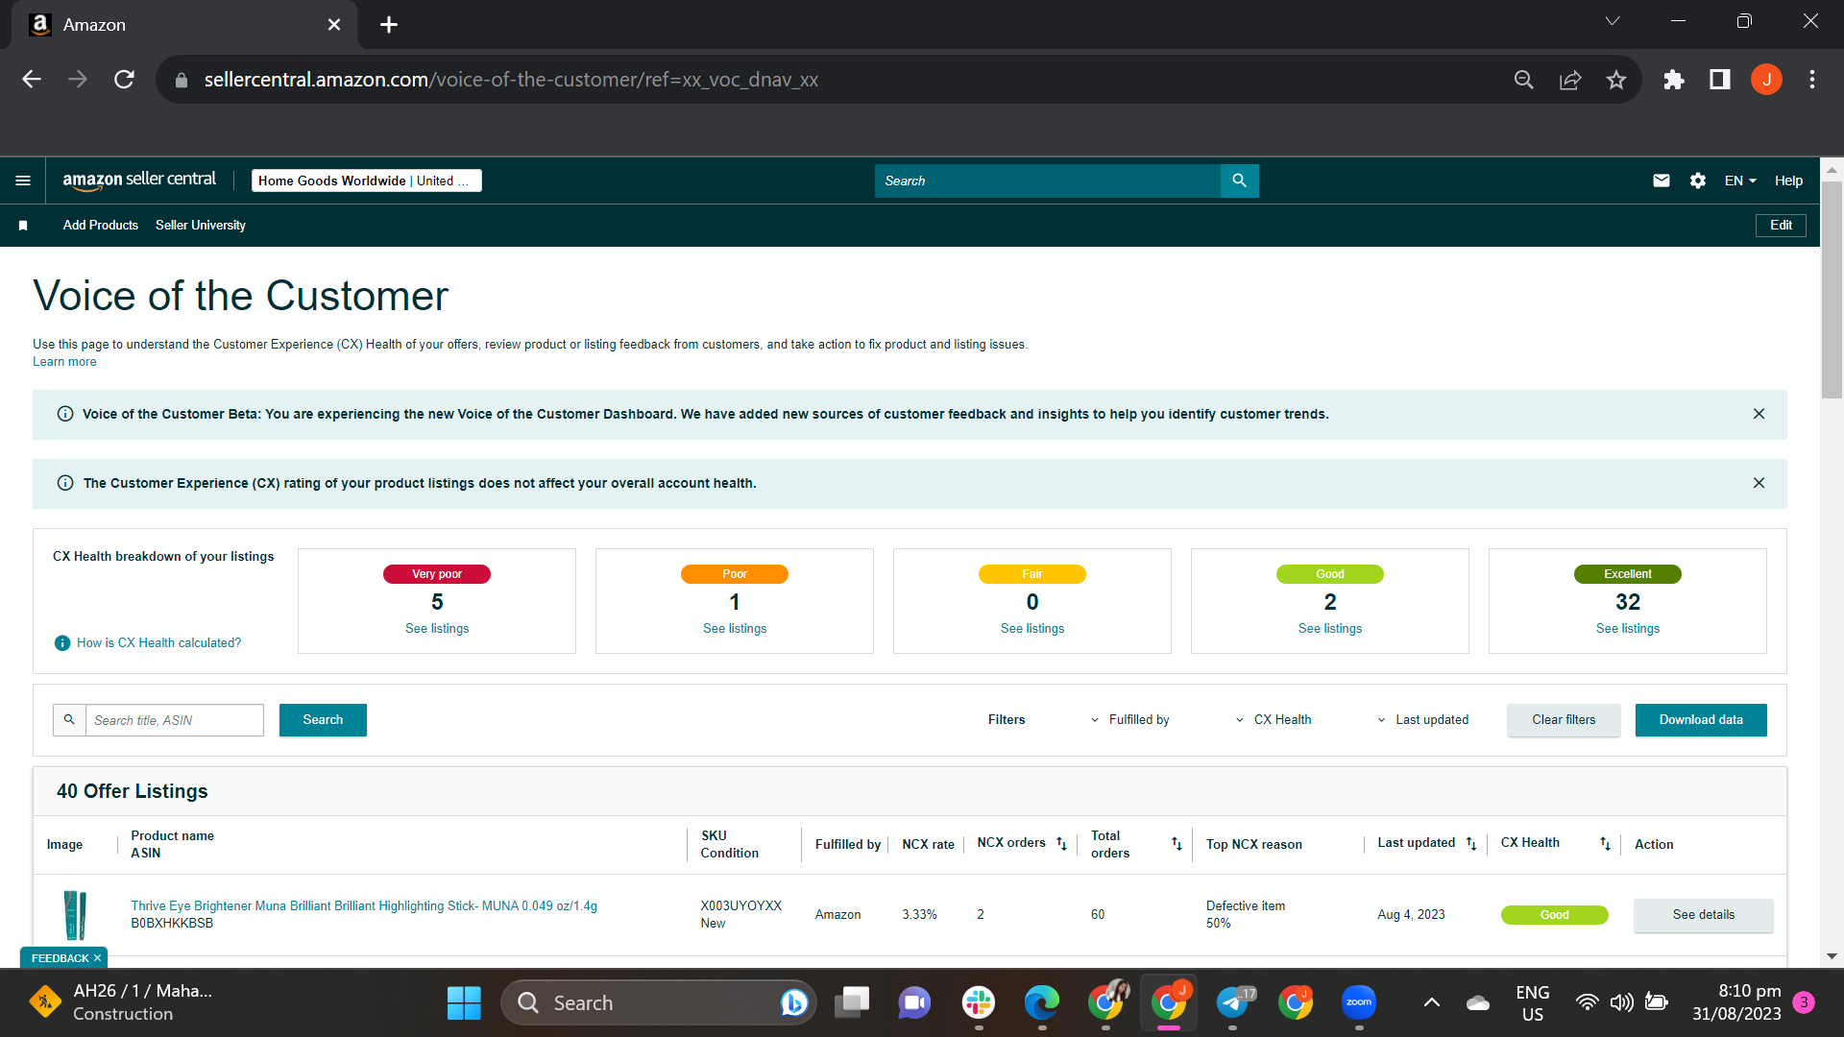Click the Download data button
This screenshot has width=1844, height=1037.
[x=1701, y=720]
